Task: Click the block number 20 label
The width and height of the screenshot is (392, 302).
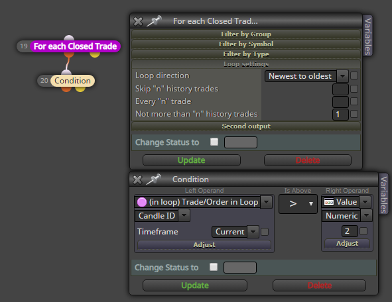Action: click(x=44, y=81)
